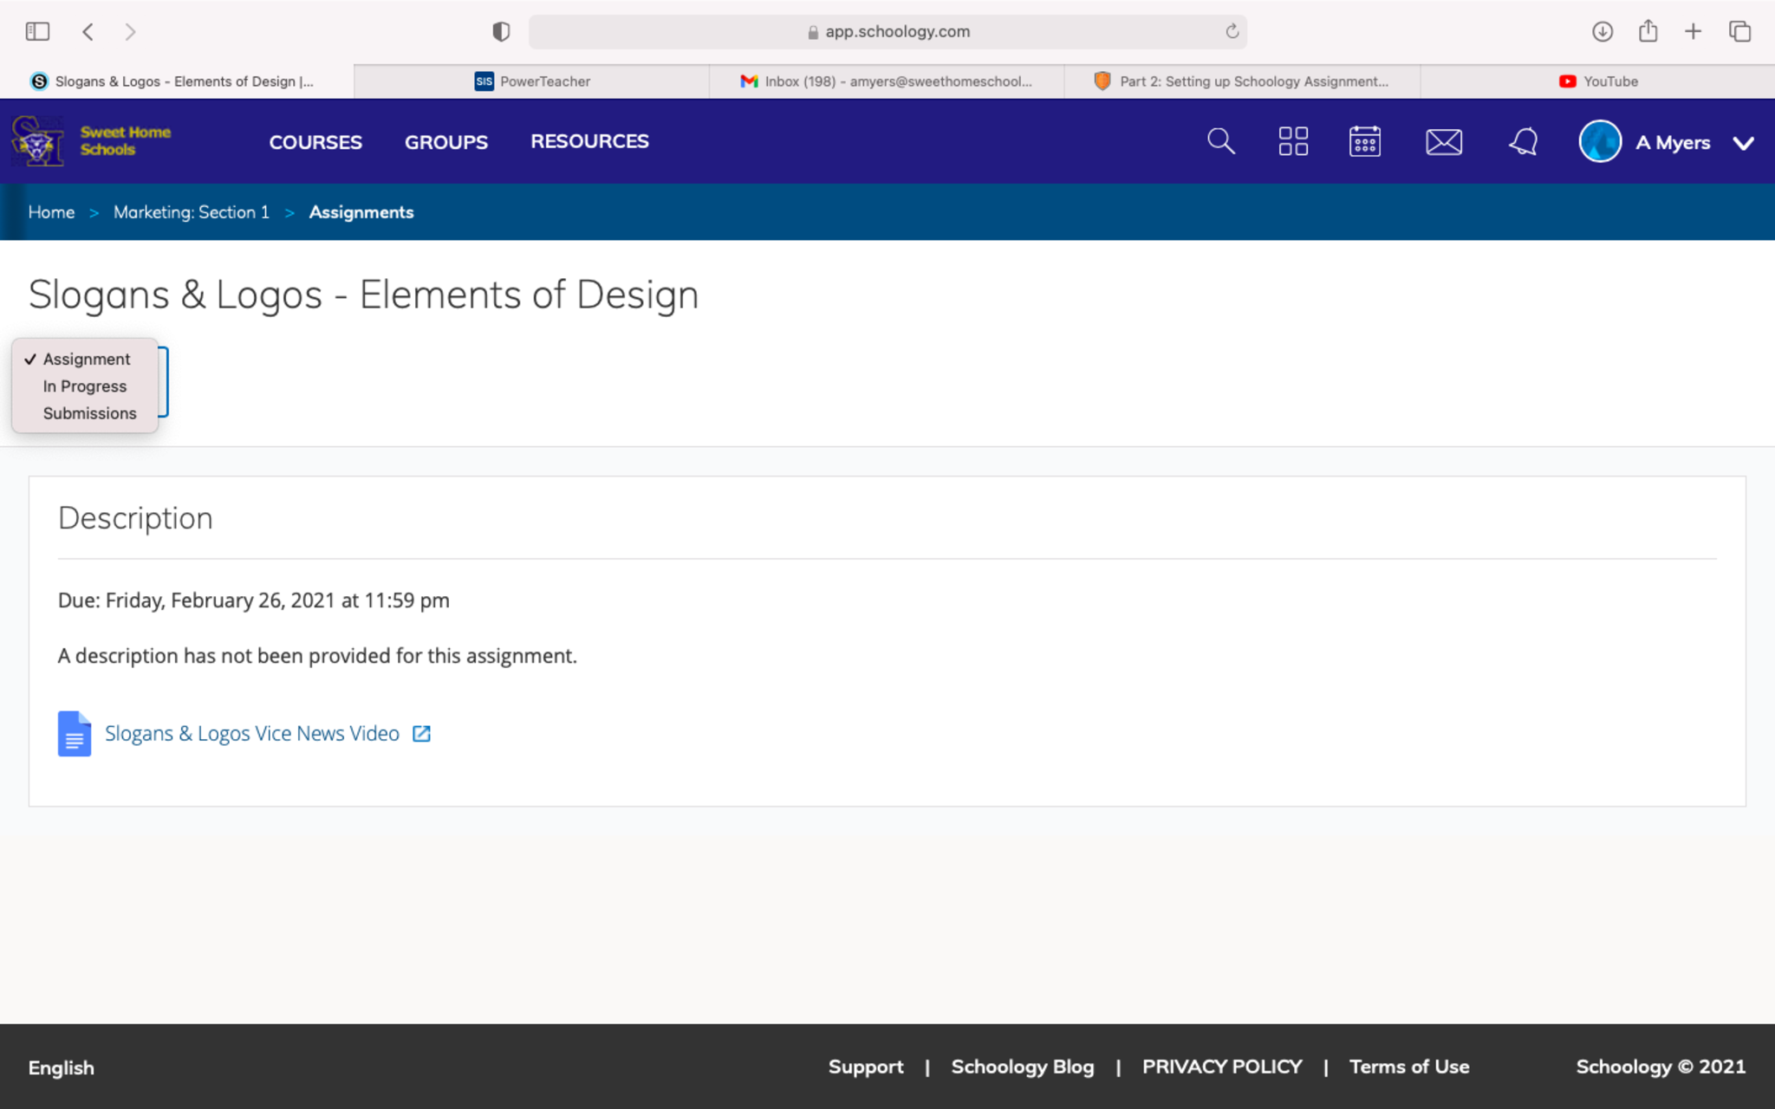Viewport: 1775px width, 1109px height.
Task: Select the checked Assignment option
Action: coord(86,359)
